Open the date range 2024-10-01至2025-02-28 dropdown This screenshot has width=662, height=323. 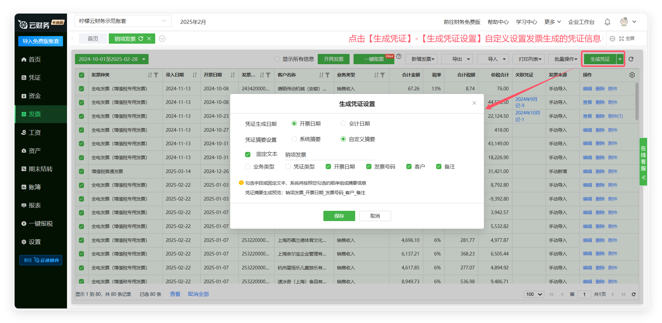[111, 59]
